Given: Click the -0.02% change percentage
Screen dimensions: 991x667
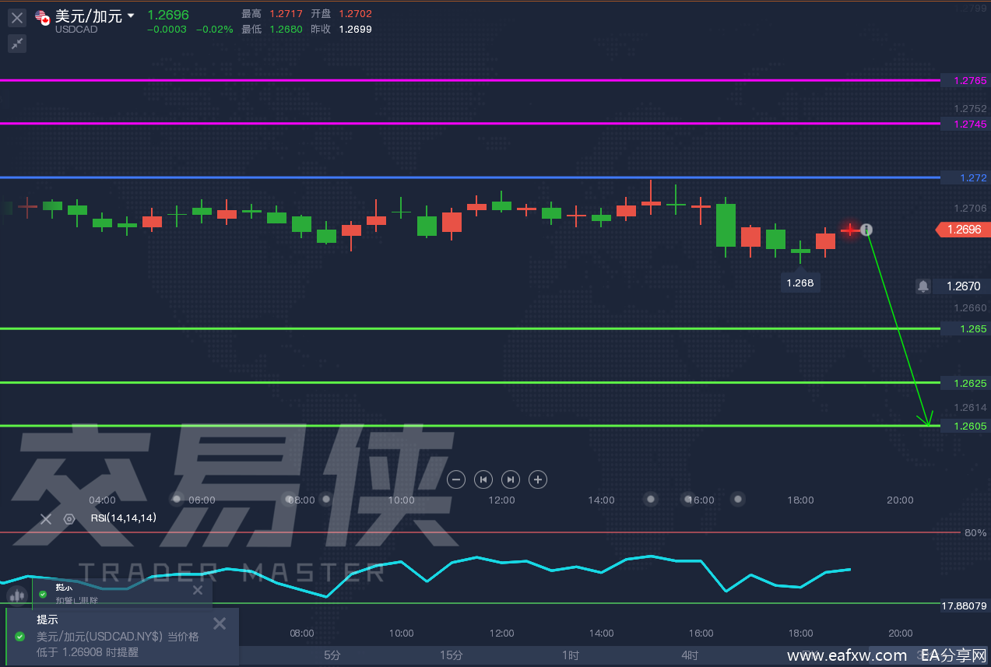Looking at the screenshot, I should click(x=214, y=30).
